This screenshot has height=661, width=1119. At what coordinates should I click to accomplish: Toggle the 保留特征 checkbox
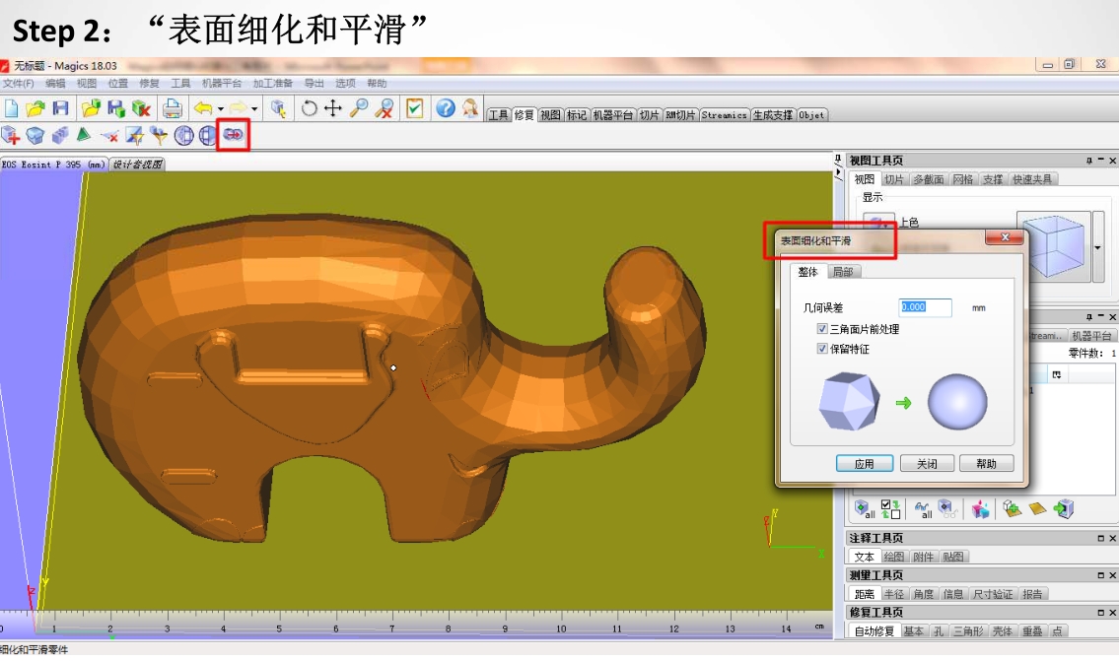point(822,349)
